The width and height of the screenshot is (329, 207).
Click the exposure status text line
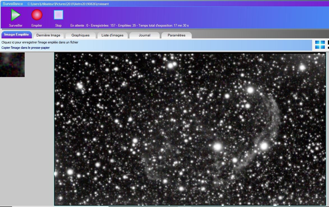(130, 25)
